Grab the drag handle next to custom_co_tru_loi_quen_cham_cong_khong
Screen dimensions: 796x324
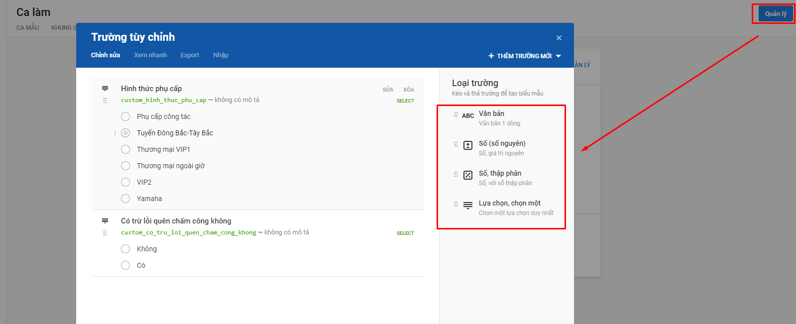[105, 233]
